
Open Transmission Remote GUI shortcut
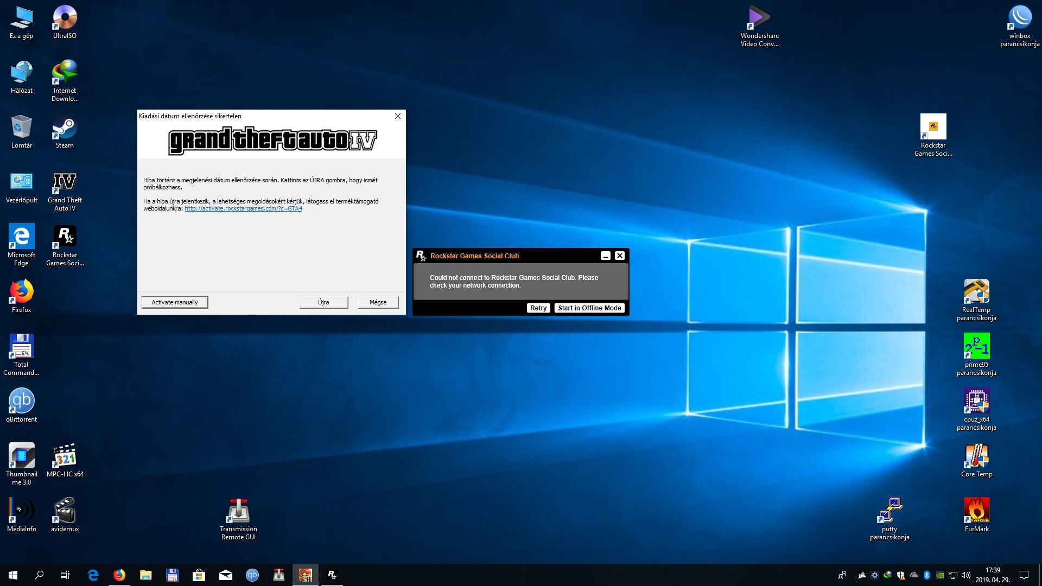click(x=238, y=519)
